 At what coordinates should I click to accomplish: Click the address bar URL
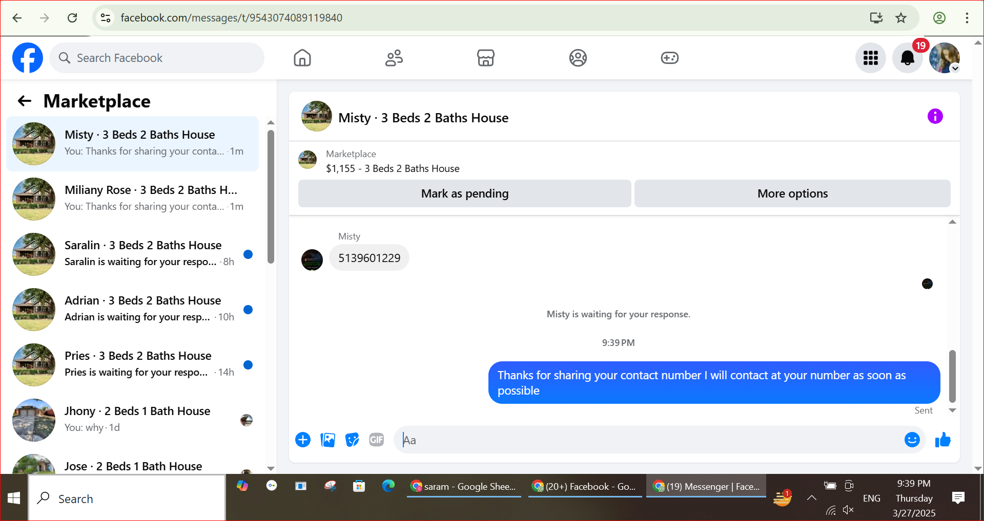click(232, 18)
